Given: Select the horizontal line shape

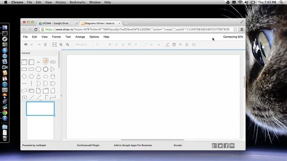Looking at the screenshot, I should [x=24, y=84].
